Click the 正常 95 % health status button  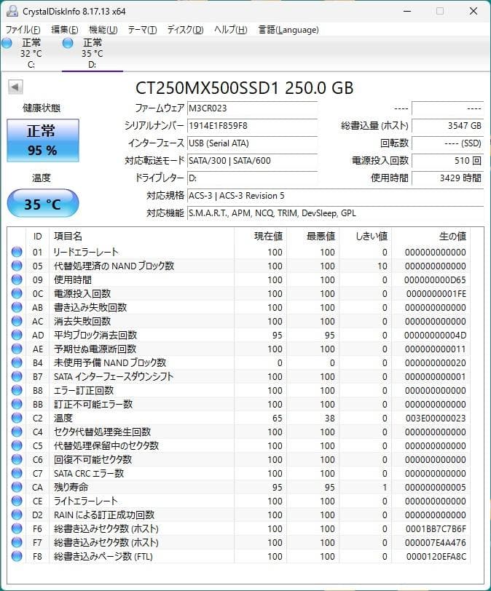[42, 140]
